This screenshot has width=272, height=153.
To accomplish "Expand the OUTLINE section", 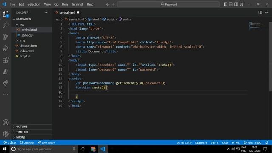I will coord(22,127).
